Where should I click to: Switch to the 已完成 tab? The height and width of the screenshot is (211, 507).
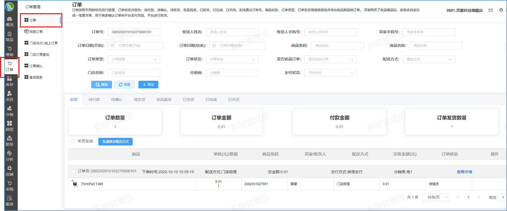211,100
